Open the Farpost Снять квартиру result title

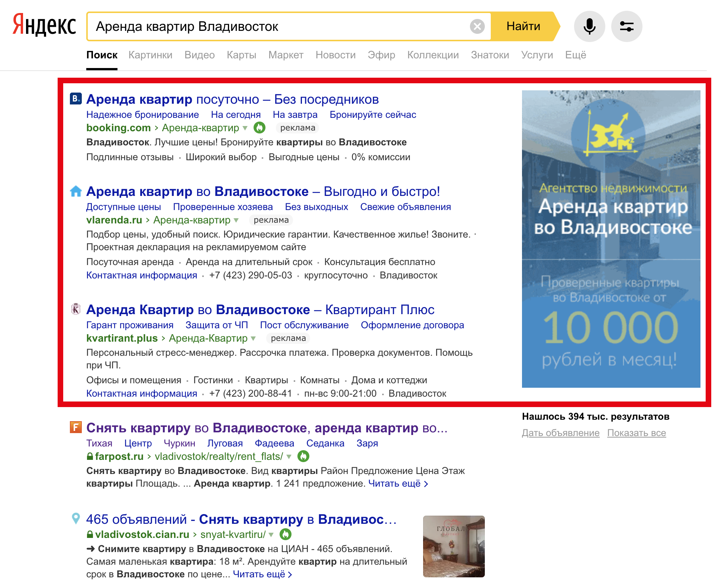[x=267, y=428]
